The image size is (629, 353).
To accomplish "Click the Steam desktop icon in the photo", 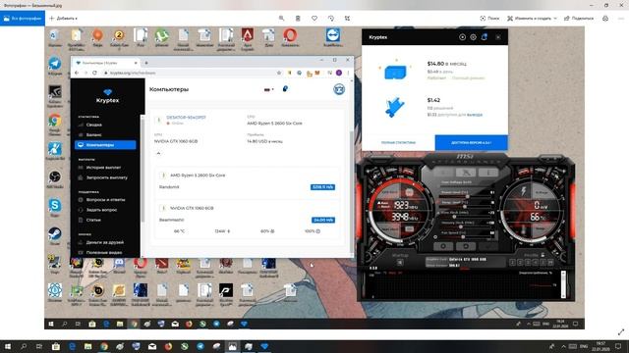I will tap(55, 233).
